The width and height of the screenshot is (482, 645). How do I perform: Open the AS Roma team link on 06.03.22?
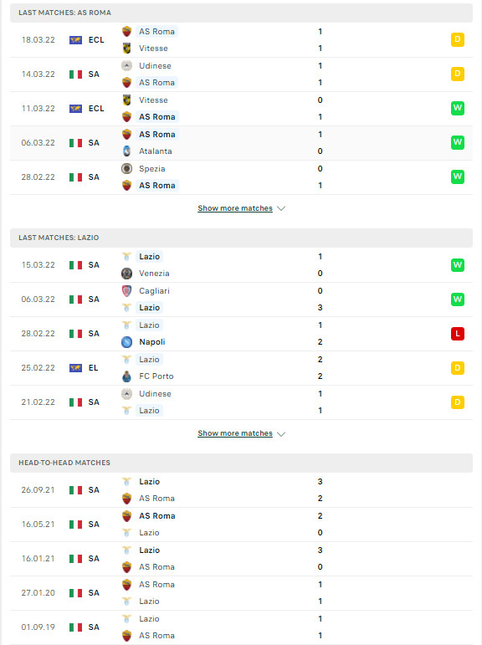[156, 135]
